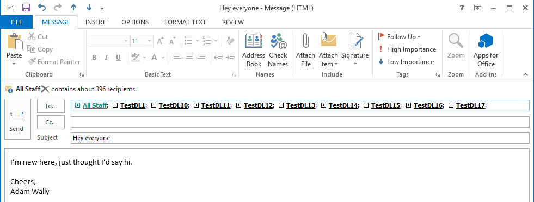Image resolution: width=534 pixels, height=202 pixels.
Task: Decrease indent level
Action: (x=218, y=58)
